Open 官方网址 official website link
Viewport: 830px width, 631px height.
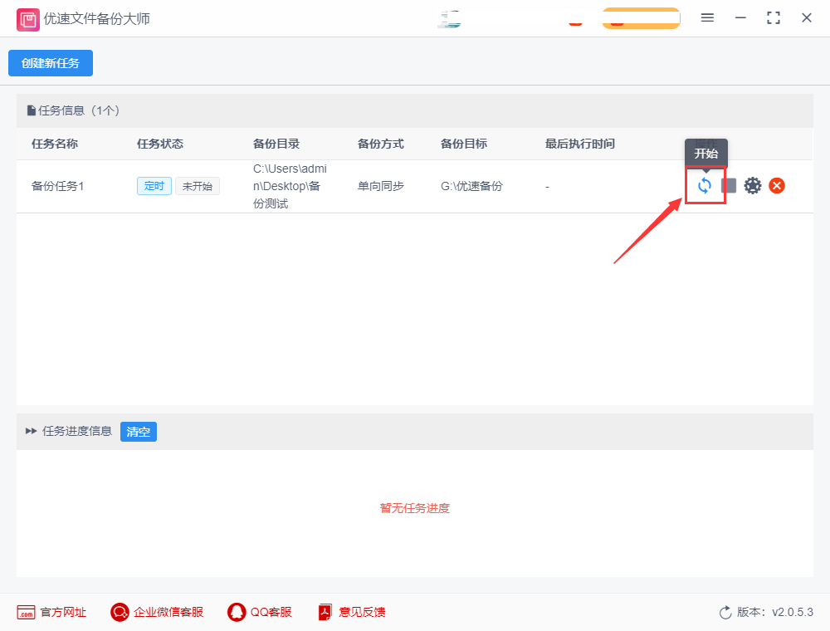51,613
